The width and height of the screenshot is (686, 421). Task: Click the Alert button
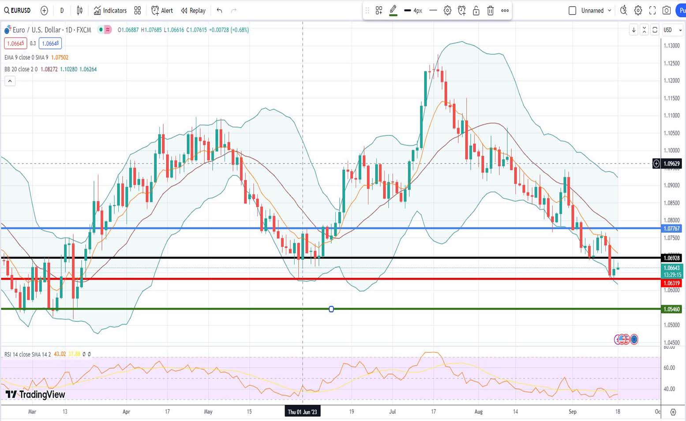(162, 11)
